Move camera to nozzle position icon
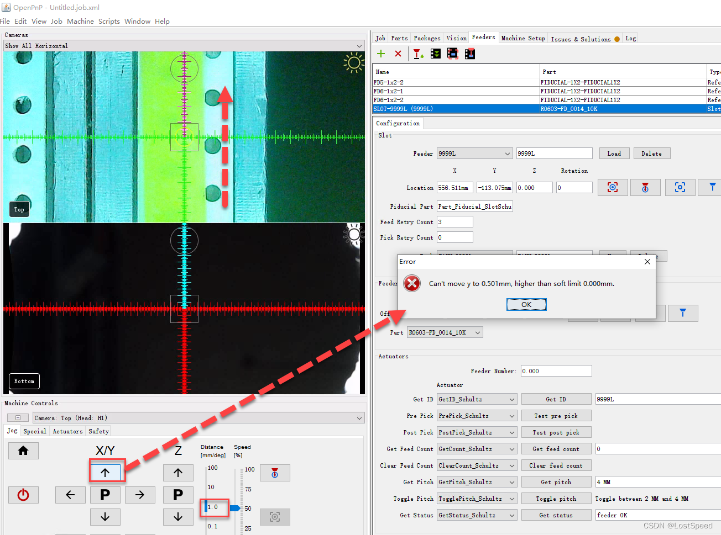721x535 pixels. click(275, 517)
